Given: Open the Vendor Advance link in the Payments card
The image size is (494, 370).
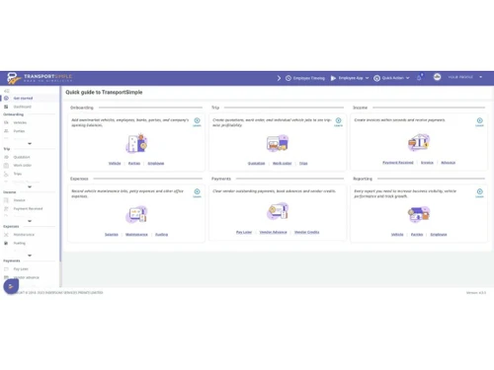Looking at the screenshot, I should [273, 232].
